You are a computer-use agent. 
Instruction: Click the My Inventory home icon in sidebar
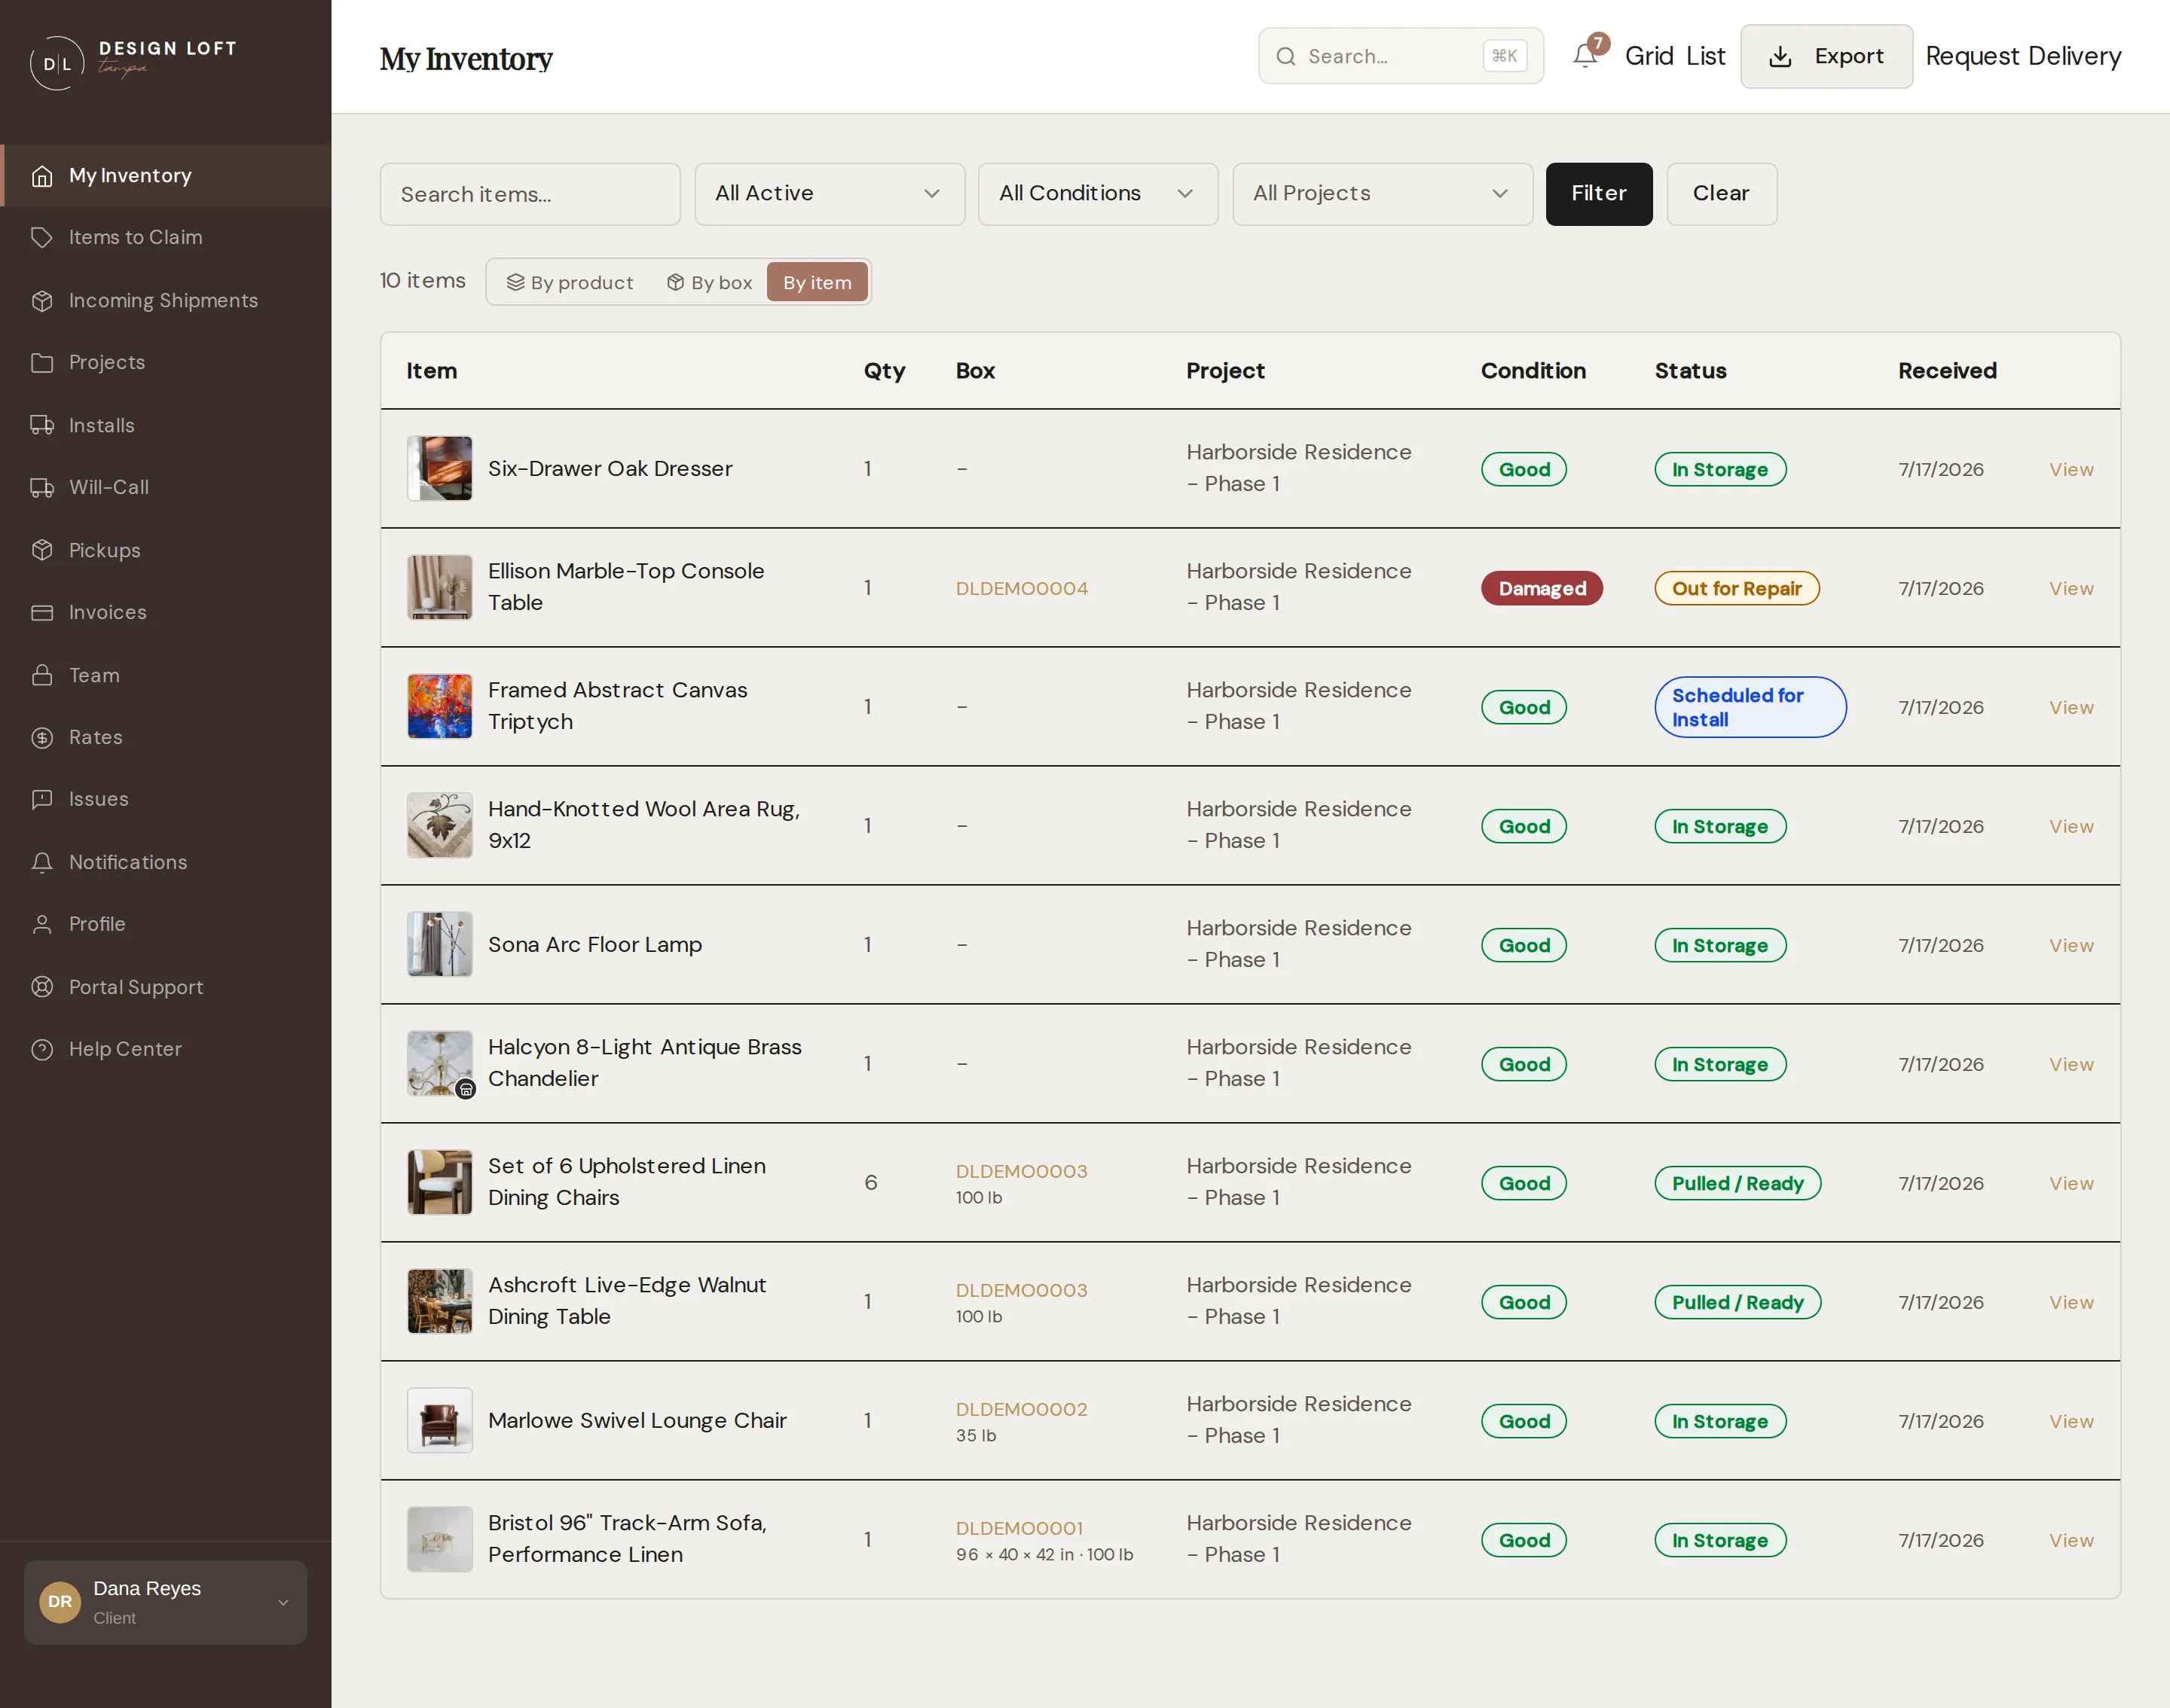(42, 176)
